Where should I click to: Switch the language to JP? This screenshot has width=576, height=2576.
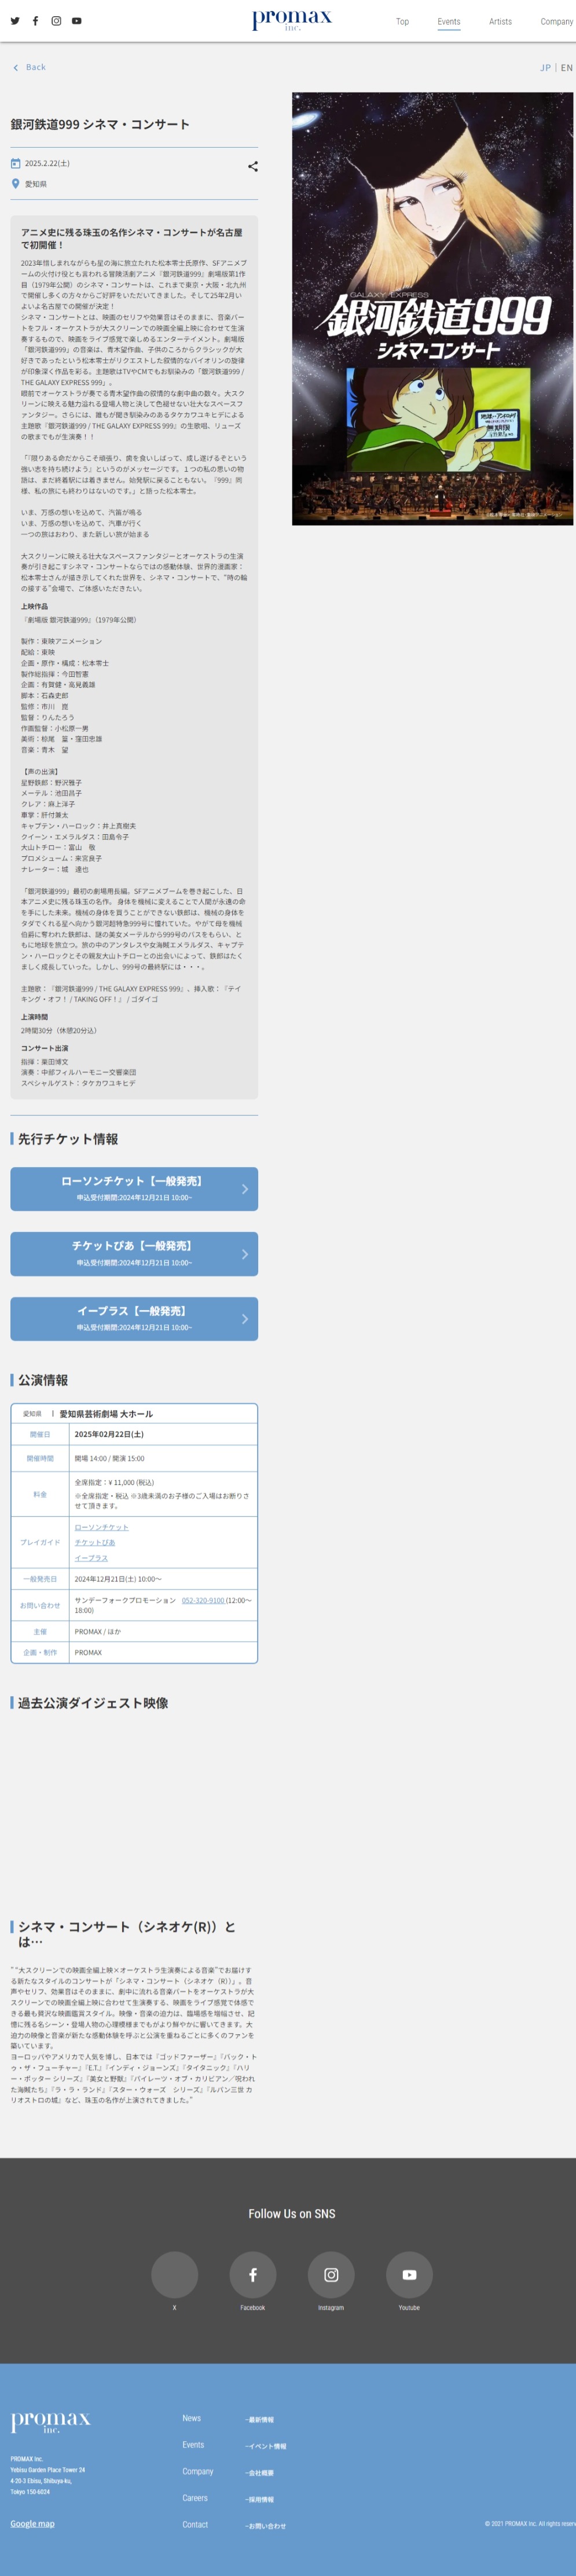click(546, 68)
